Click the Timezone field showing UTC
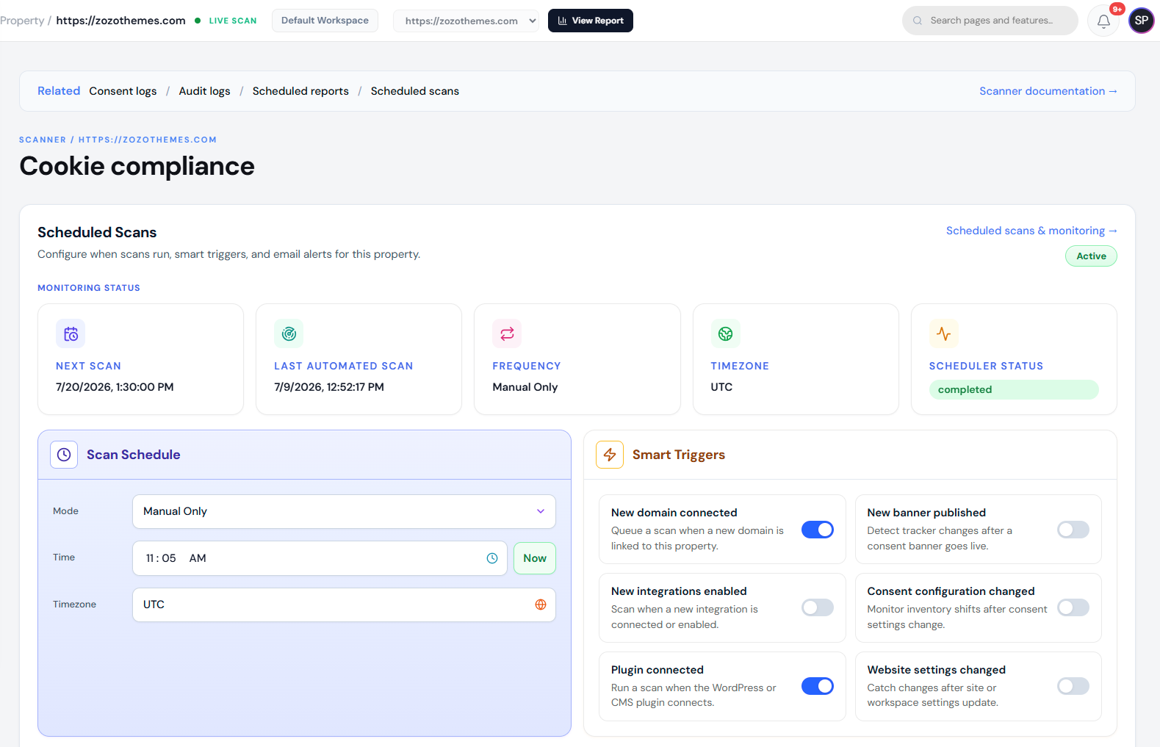The image size is (1160, 747). pos(344,605)
